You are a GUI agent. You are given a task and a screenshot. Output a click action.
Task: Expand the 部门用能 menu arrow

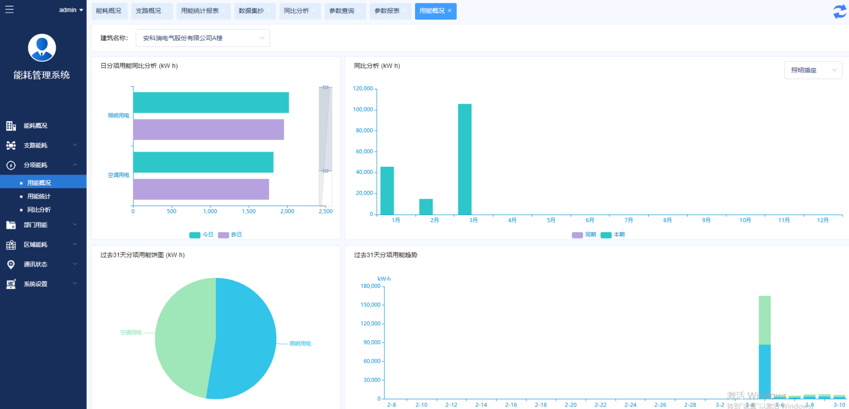tap(75, 224)
